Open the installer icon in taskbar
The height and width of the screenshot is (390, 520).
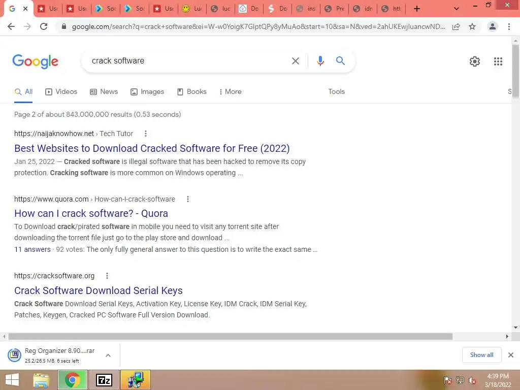pos(135,380)
